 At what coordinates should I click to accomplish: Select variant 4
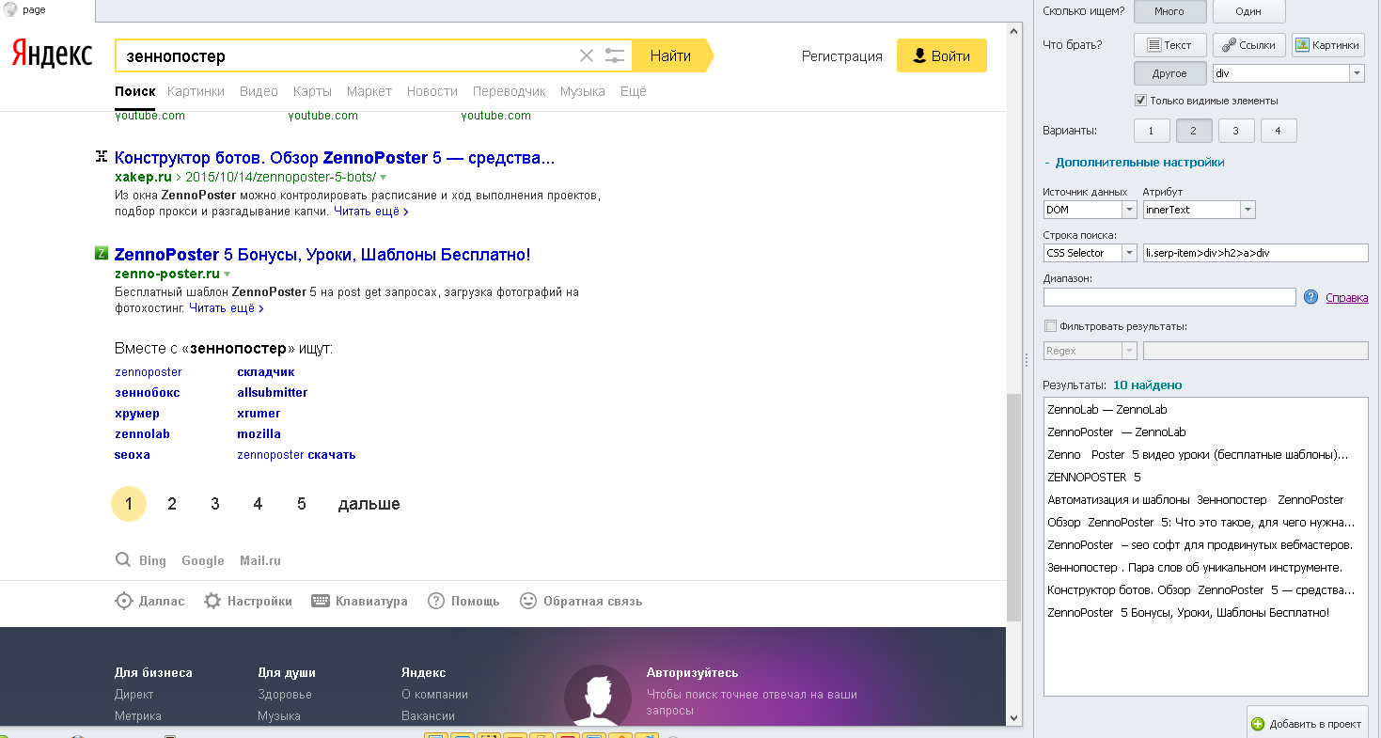pos(1279,131)
